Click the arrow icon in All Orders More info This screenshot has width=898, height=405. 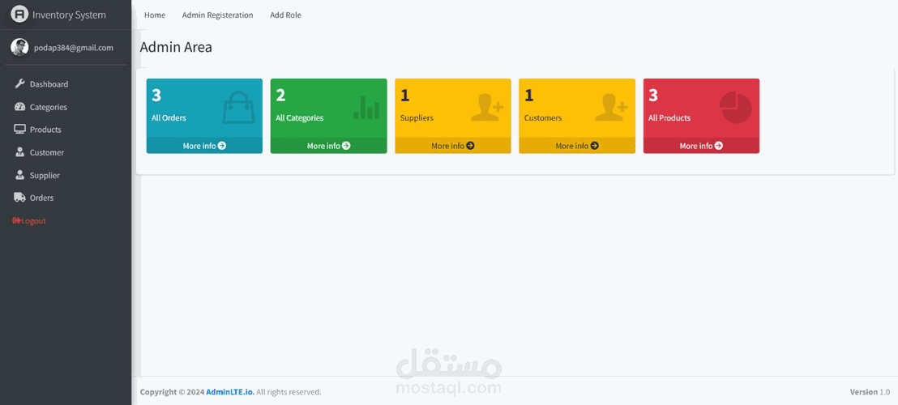pyautogui.click(x=222, y=146)
